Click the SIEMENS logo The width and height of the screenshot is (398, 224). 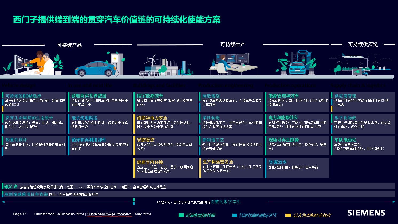coord(366,213)
